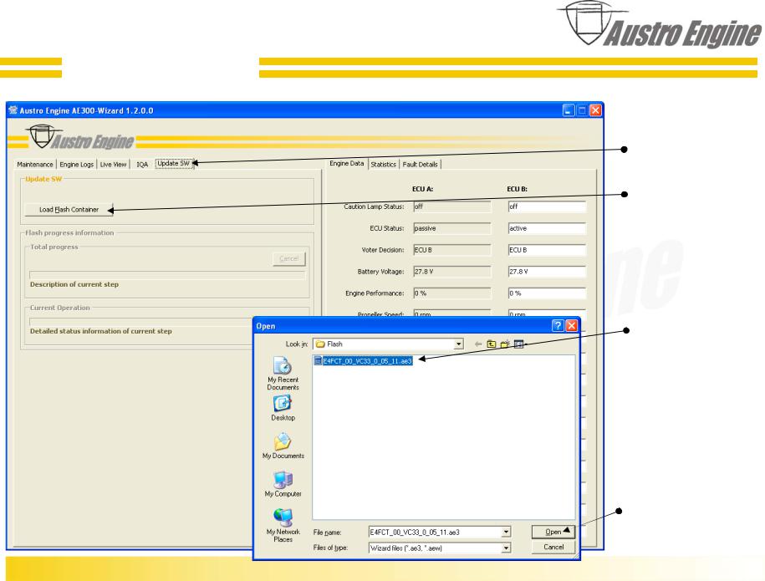Click the Cancel button under Total progress
This screenshot has height=581, width=765.
tap(288, 258)
